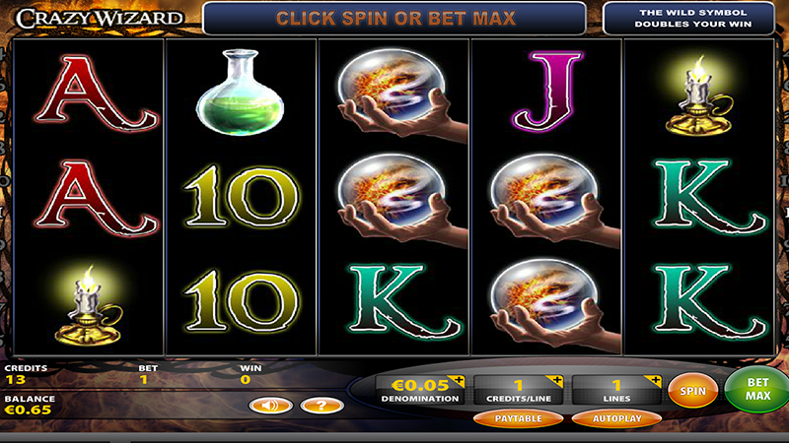
Task: Mute the game sound with speaker icon
Action: [x=270, y=406]
